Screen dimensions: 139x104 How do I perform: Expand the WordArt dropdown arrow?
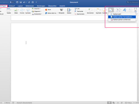(127, 10)
